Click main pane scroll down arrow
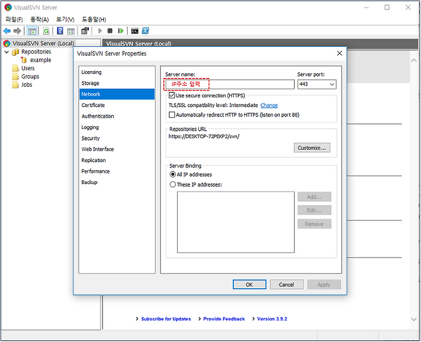This screenshot has height=342, width=421. 414,319
